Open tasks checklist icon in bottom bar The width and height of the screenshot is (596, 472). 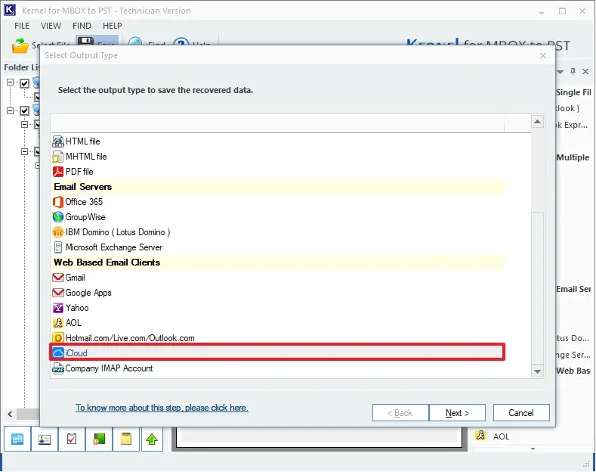pos(72,439)
